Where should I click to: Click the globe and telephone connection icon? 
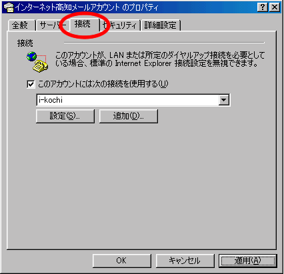pos(37,62)
